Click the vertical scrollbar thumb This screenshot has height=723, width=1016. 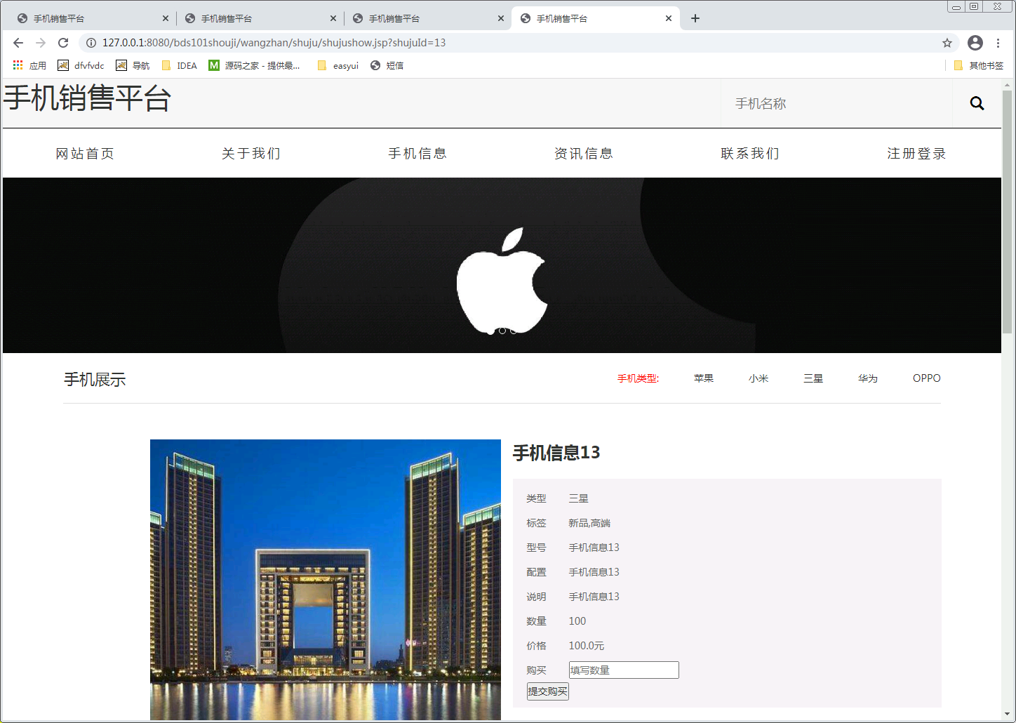pos(1008,211)
